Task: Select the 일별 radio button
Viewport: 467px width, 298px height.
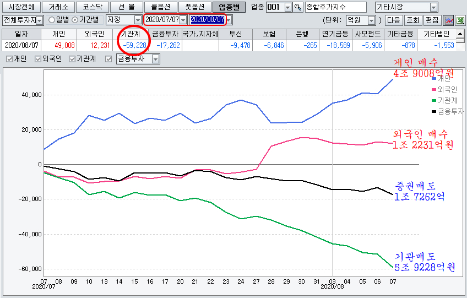Action: pyautogui.click(x=52, y=20)
